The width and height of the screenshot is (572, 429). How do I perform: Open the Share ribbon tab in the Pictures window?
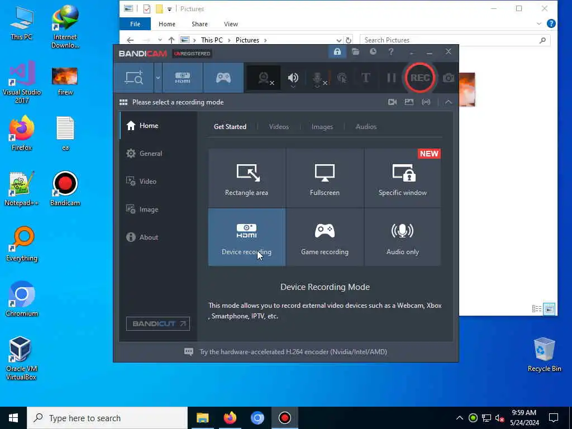click(x=199, y=24)
